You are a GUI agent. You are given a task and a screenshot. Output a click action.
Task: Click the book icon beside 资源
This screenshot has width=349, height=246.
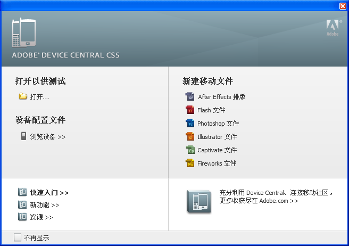[x=22, y=216]
